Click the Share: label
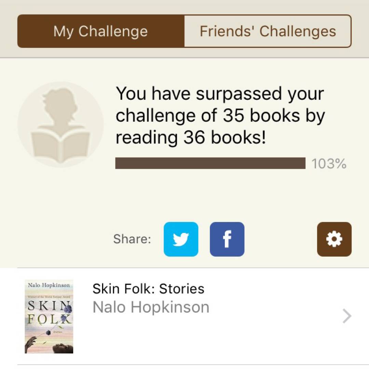This screenshot has height=369, width=369. [x=132, y=239]
